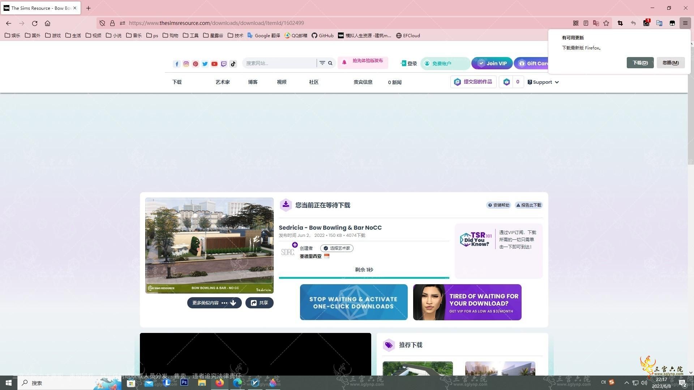The width and height of the screenshot is (694, 390).
Task: Open the Firefox hamburger application menu
Action: coord(685,23)
